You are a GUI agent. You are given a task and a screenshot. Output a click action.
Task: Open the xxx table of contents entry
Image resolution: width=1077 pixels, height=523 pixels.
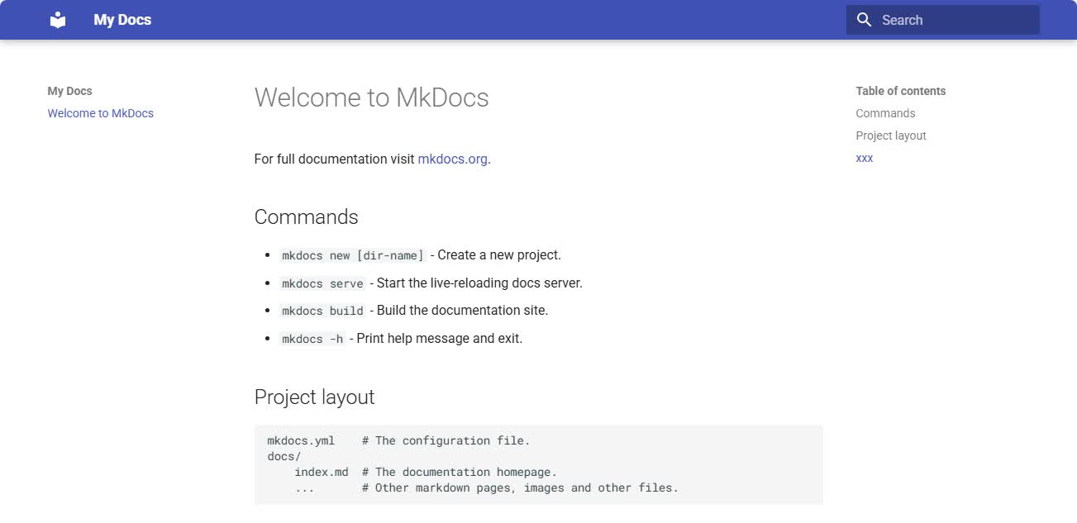tap(865, 158)
